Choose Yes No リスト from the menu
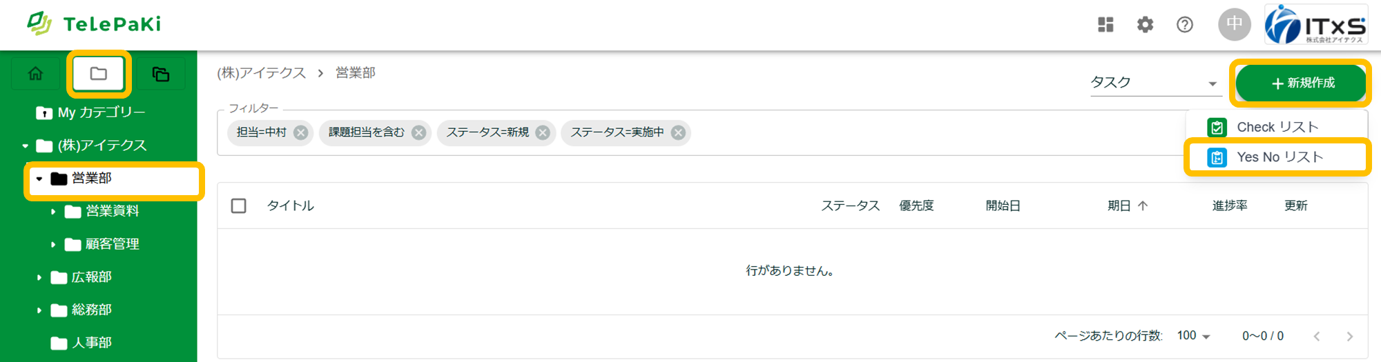The image size is (1381, 362). pos(1278,157)
